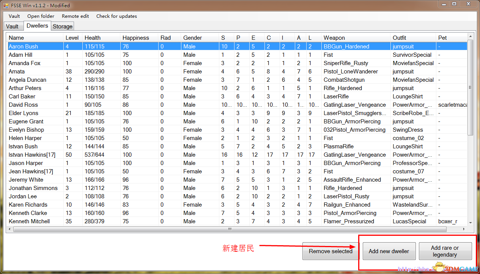The image size is (480, 274).
Task: Select the Kenneth Mitchell row
Action: tap(29, 221)
